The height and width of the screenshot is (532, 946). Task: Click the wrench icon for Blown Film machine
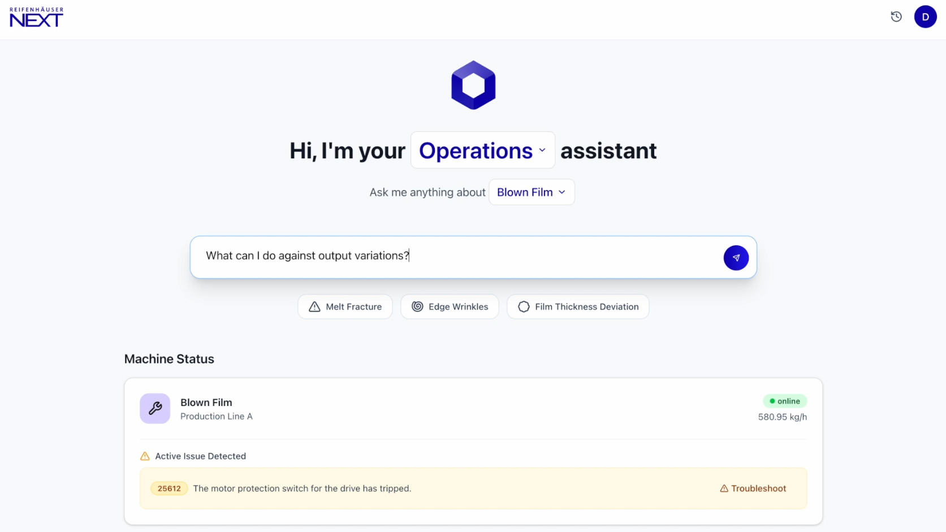(155, 408)
